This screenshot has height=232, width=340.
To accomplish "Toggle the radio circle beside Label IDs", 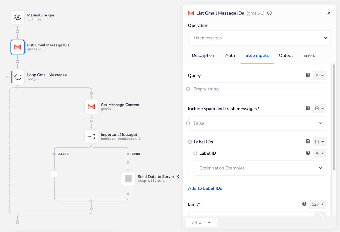I will pos(190,142).
